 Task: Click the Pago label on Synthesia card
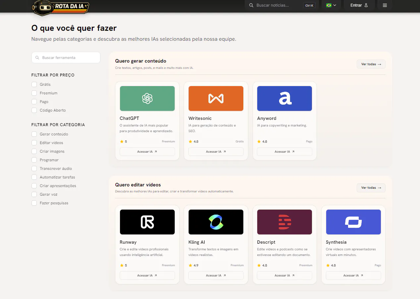[378, 265]
